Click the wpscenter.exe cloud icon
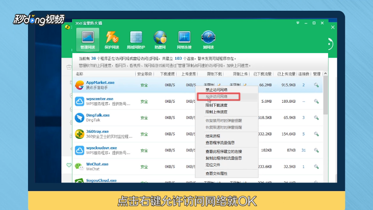Screen dimensions: 373x210 click(80, 101)
